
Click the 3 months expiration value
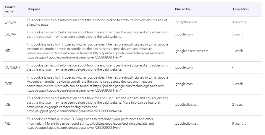pyautogui.click(x=239, y=22)
